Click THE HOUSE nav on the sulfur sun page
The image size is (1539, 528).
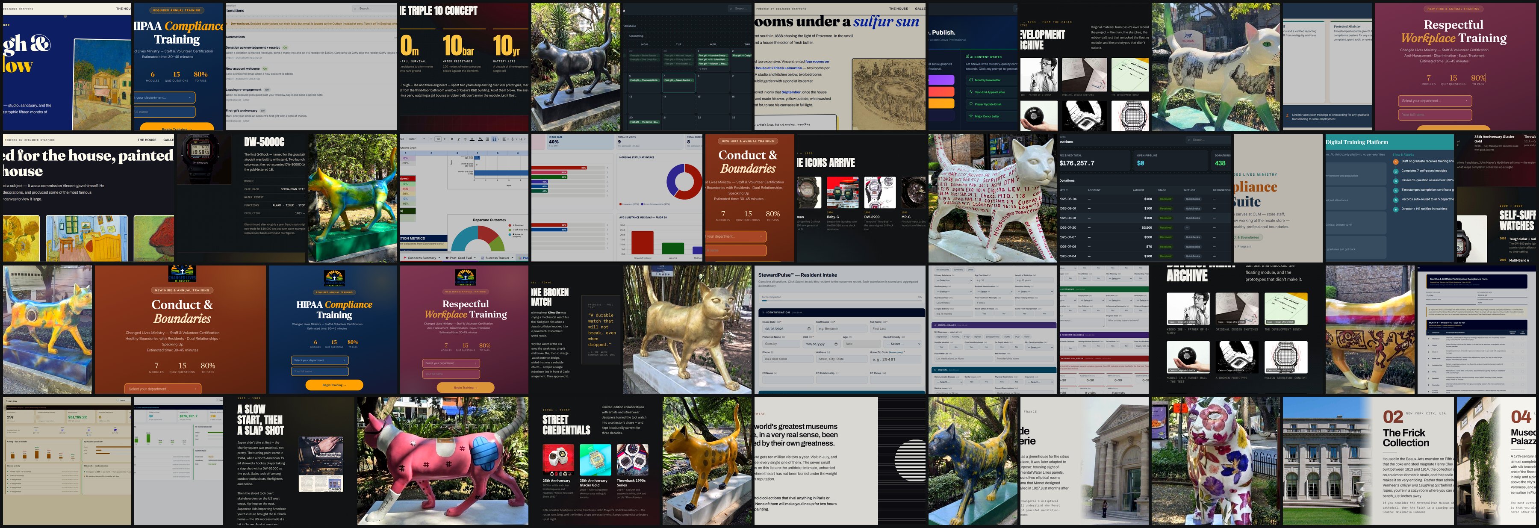[x=899, y=9]
